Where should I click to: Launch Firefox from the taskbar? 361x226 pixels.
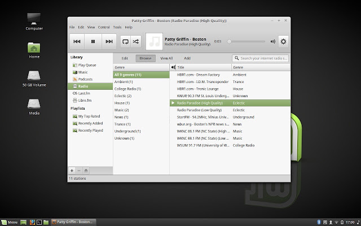pos(32,222)
